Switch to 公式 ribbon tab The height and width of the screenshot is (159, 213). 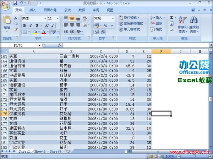tap(67, 10)
